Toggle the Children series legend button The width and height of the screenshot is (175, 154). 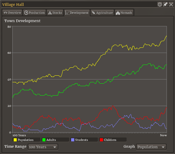113,140
